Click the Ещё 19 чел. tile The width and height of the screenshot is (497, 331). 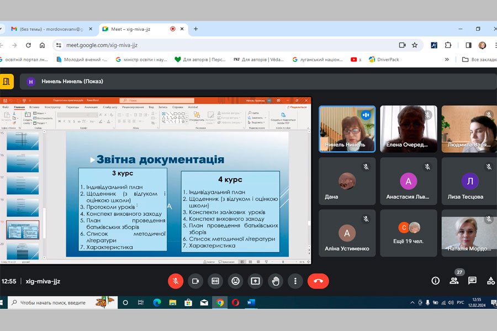(409, 233)
